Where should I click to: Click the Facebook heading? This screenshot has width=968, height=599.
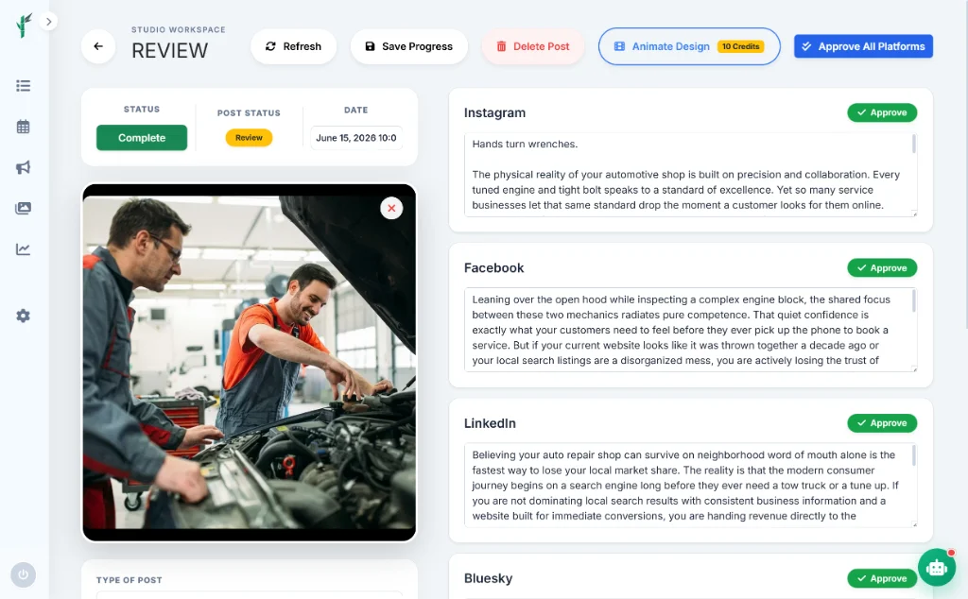click(493, 267)
